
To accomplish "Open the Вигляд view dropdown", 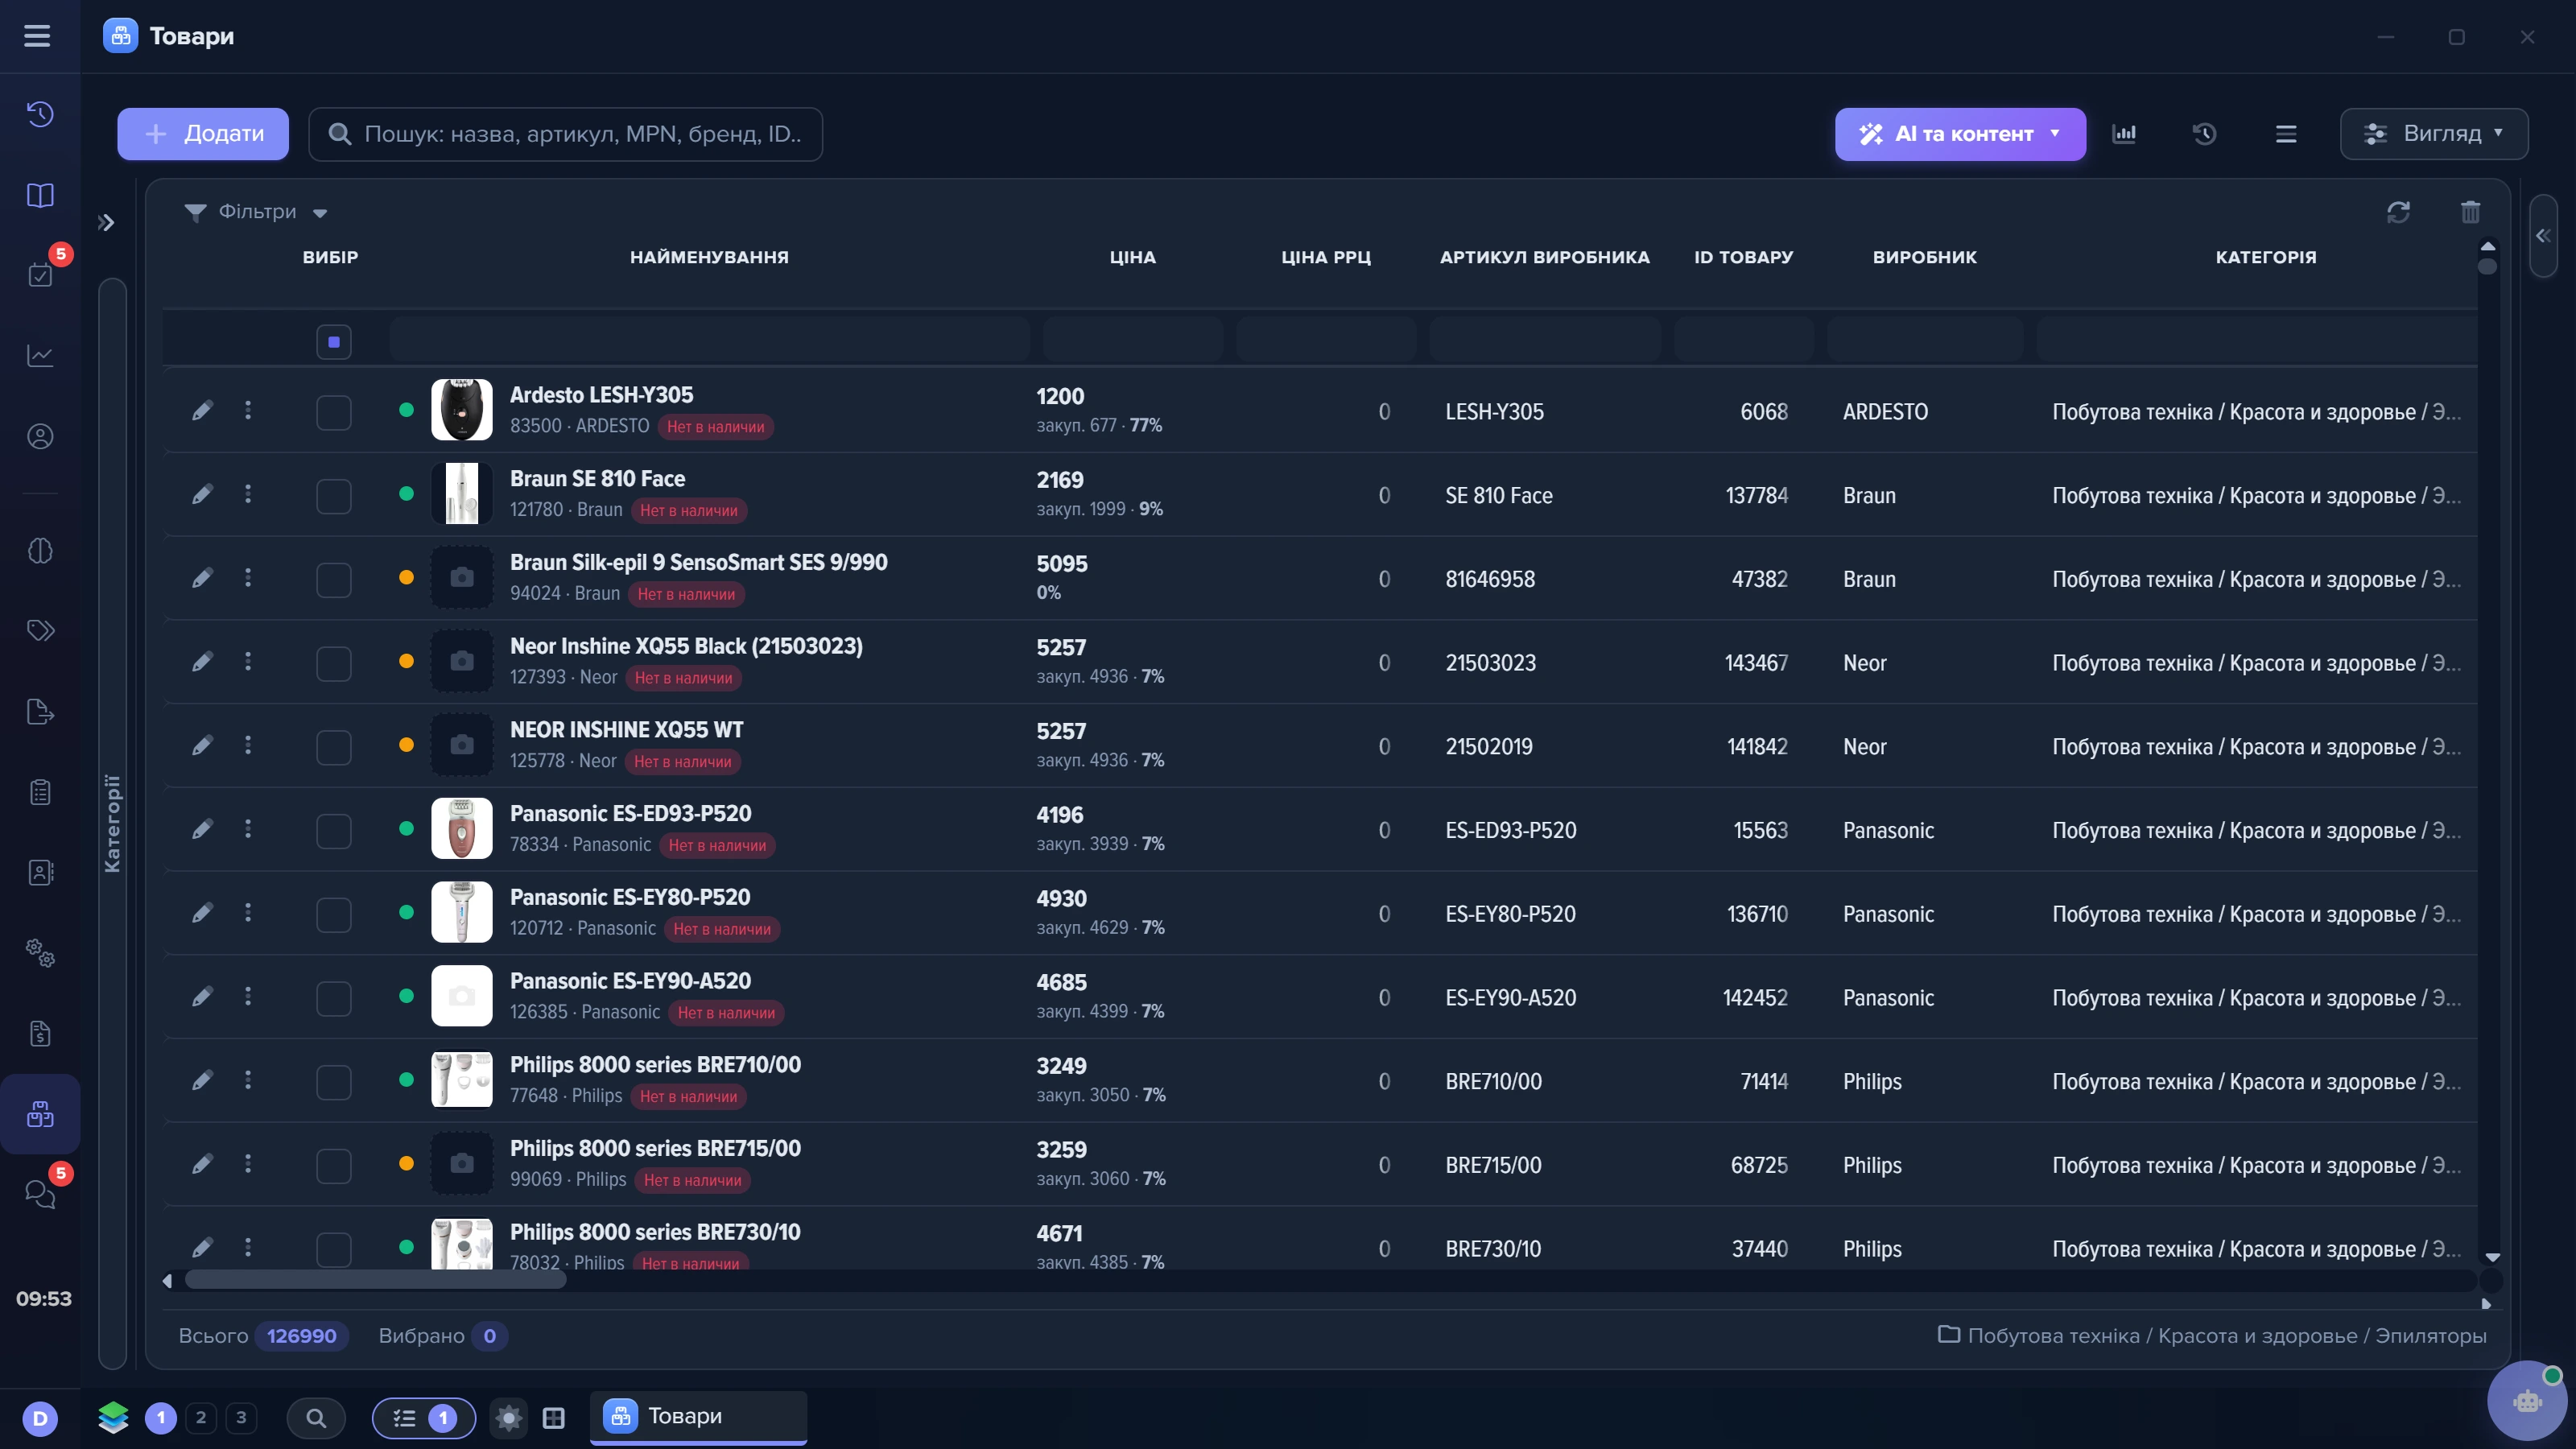I will tap(2434, 134).
